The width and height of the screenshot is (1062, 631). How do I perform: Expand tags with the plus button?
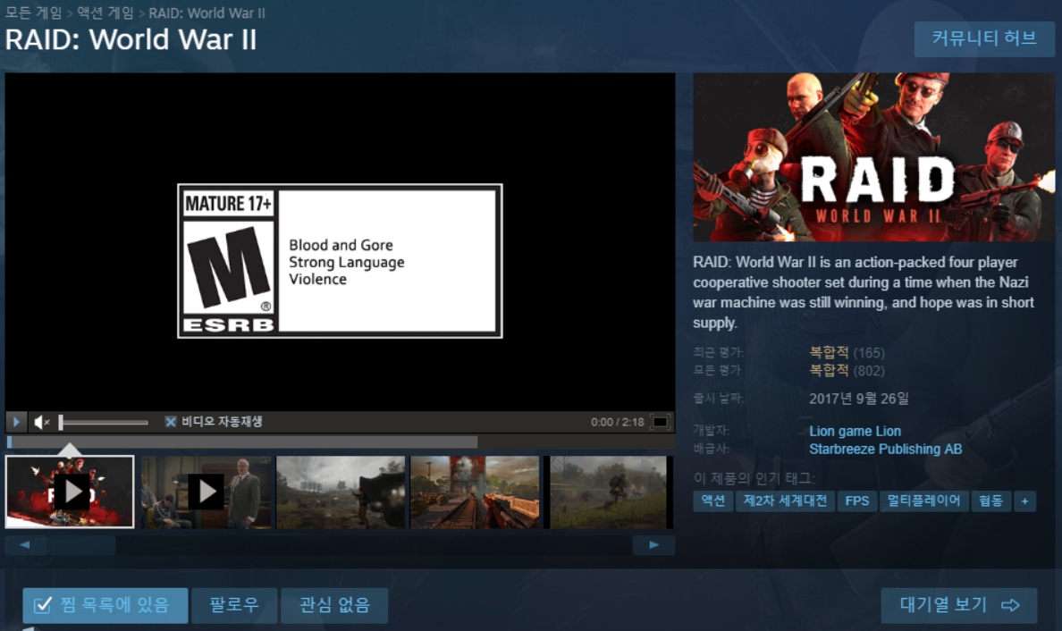pos(1024,501)
